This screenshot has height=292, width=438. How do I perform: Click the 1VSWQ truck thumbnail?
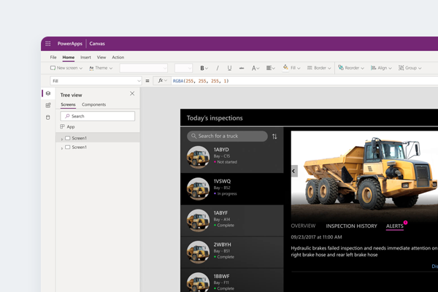pyautogui.click(x=198, y=189)
